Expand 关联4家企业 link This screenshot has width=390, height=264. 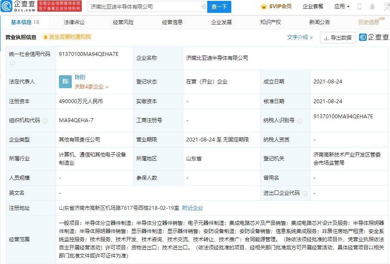pos(91,87)
